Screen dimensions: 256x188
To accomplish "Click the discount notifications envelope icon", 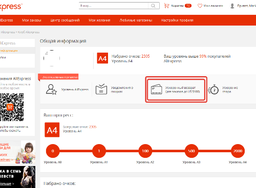I will click(x=101, y=89).
